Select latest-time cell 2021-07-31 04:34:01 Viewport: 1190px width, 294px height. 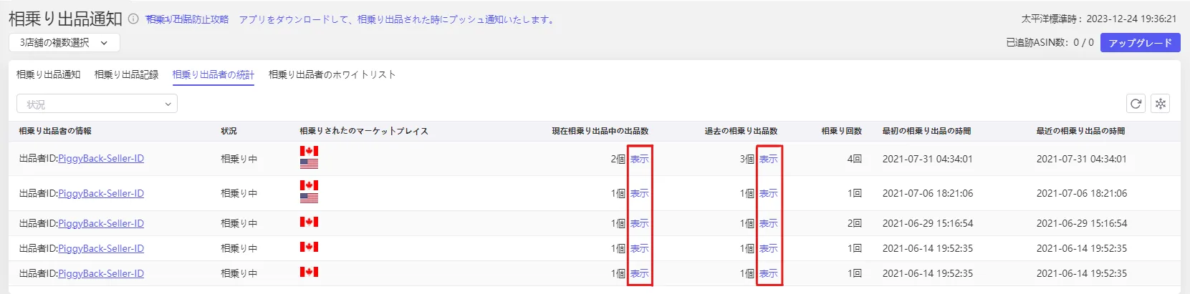(1082, 159)
